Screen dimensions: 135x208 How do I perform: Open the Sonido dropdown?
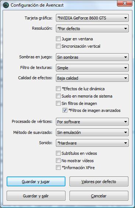point(92,143)
